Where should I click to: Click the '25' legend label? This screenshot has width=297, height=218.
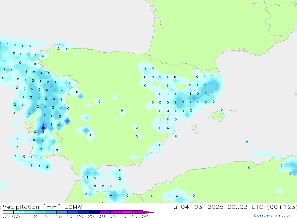point(91,216)
